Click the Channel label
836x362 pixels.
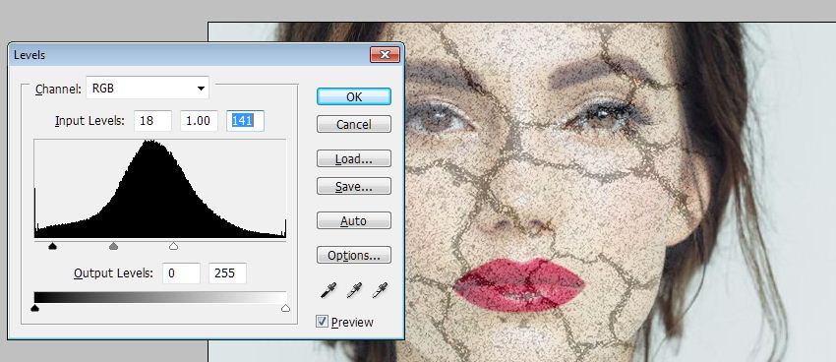[x=58, y=90]
